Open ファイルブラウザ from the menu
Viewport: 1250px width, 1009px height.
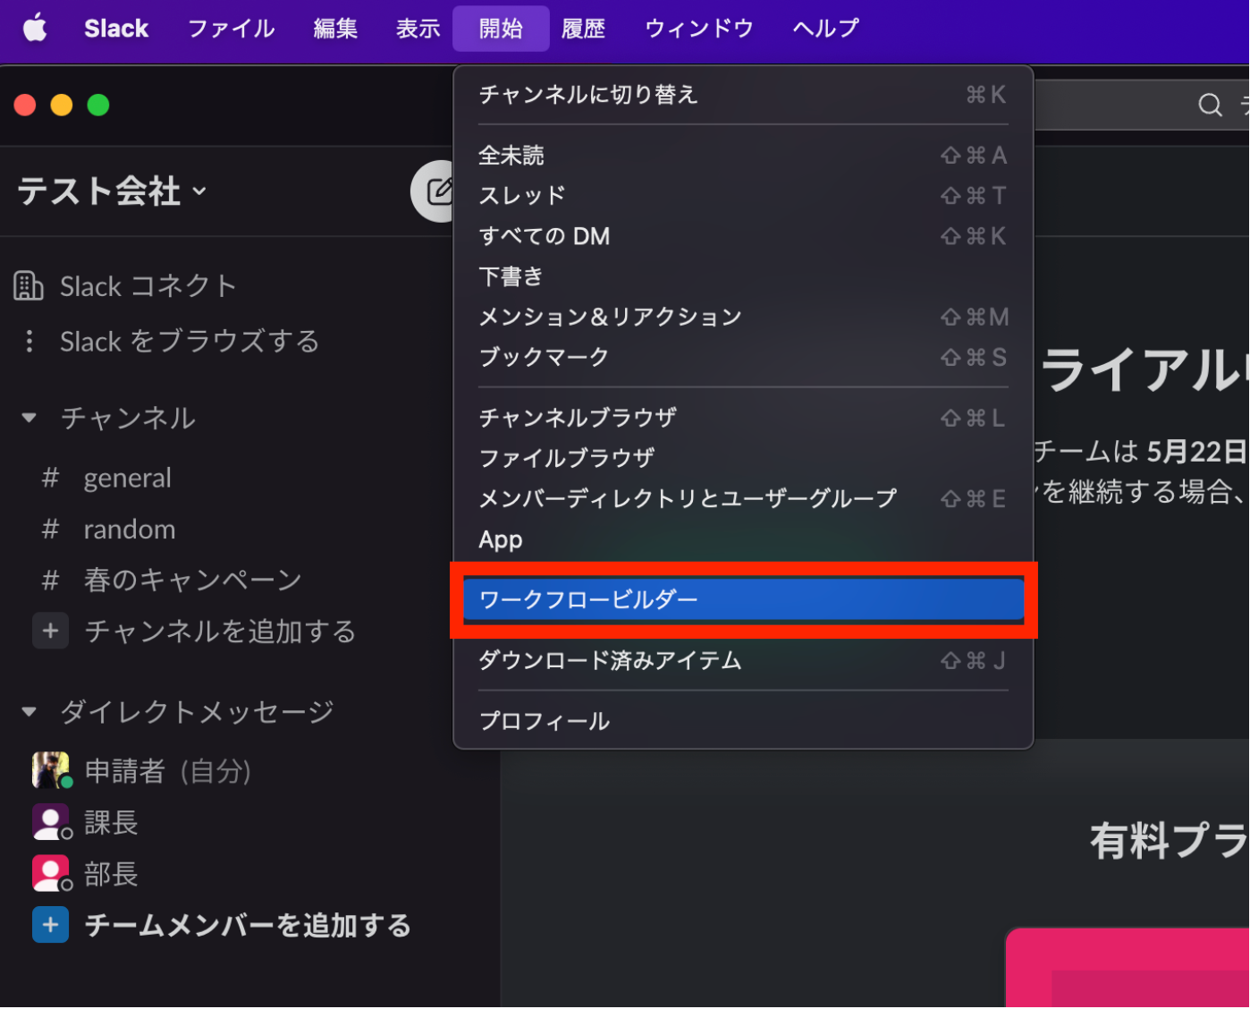(743, 458)
